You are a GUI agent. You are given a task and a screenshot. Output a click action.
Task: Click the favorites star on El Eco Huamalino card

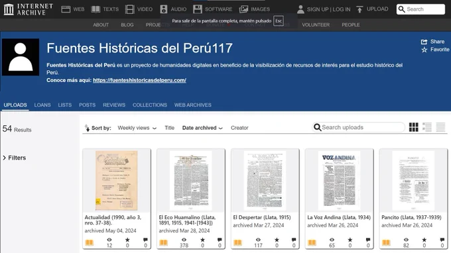point(202,240)
